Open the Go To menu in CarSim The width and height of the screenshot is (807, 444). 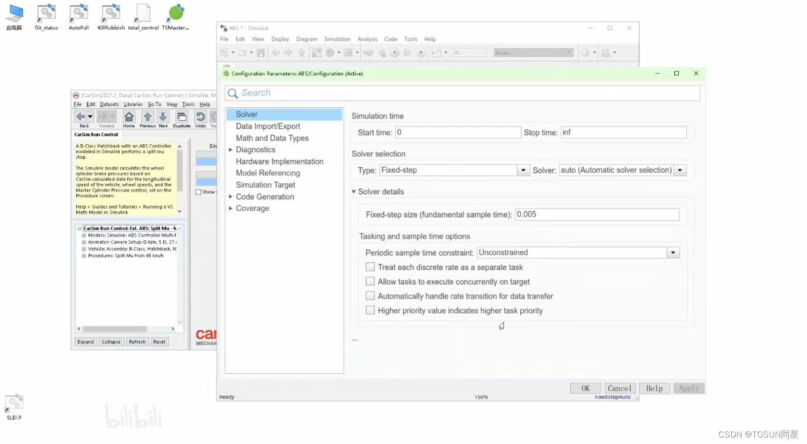[x=155, y=105]
